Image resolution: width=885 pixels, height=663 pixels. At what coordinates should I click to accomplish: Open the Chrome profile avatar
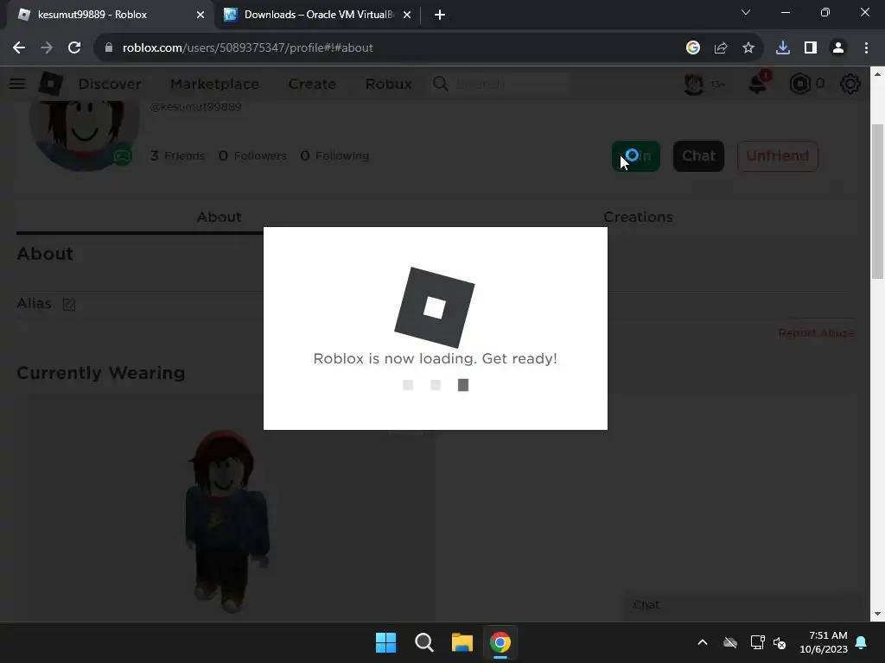coord(838,48)
